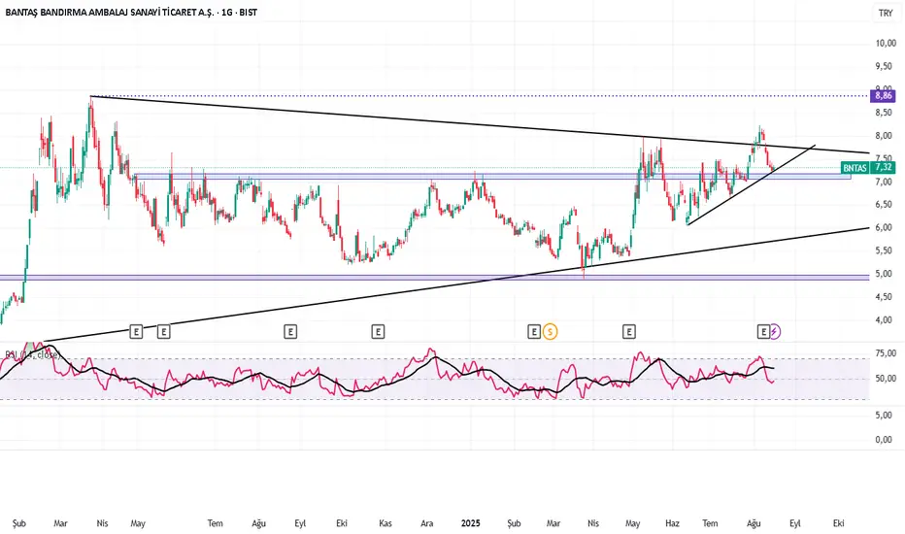Click the earnings E marker beside the lightning icon
The width and height of the screenshot is (905, 534).
tap(763, 331)
